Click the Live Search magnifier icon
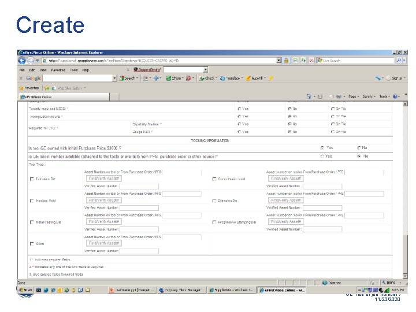This screenshot has height=312, width=416. pos(399,61)
